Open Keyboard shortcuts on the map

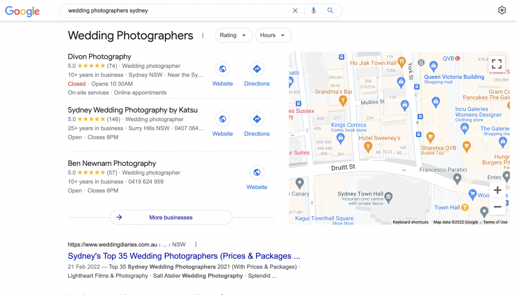coord(410,222)
